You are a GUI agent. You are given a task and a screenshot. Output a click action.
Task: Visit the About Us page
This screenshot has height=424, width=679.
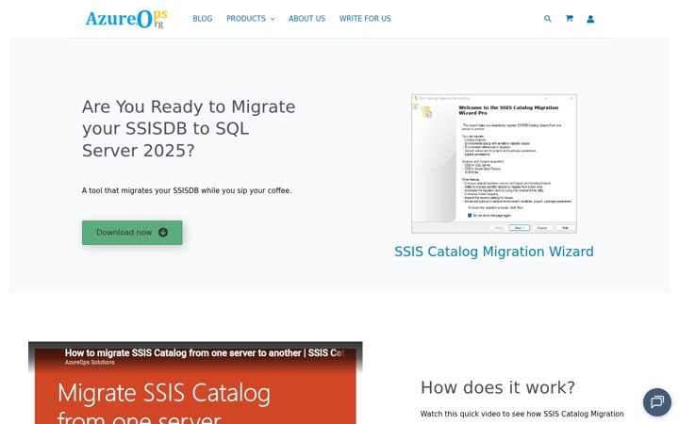307,19
